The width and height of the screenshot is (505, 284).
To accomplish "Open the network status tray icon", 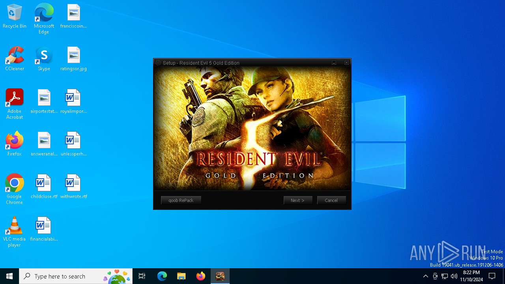I will [445, 276].
